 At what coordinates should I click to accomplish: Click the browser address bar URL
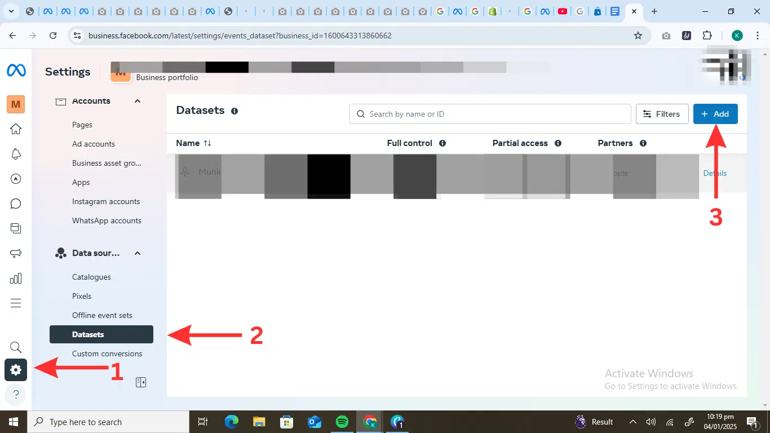tap(240, 36)
